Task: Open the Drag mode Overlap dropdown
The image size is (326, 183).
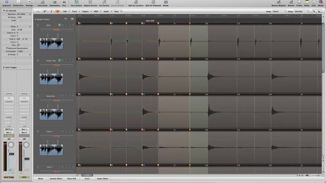Action: (302, 11)
